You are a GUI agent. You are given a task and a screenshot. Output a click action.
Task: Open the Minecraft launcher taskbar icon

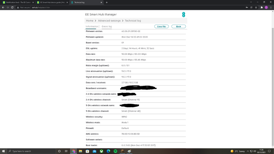pyautogui.click(x=122, y=151)
